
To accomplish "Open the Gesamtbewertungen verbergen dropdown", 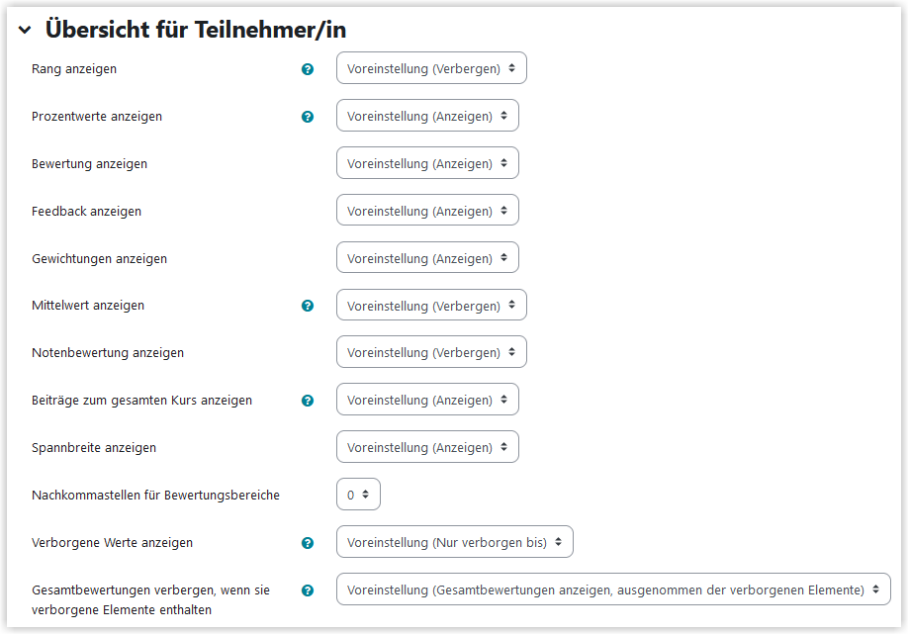I will tap(613, 590).
